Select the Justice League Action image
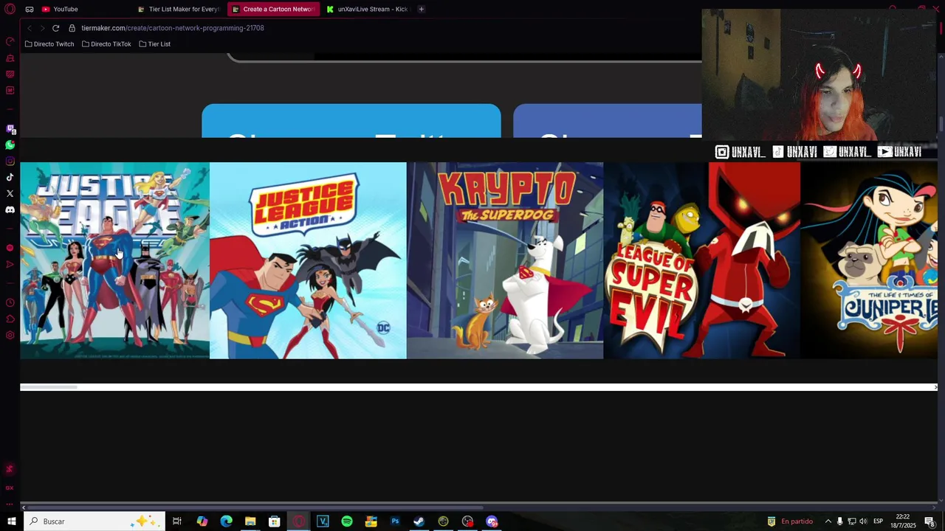The image size is (945, 531). click(x=308, y=260)
